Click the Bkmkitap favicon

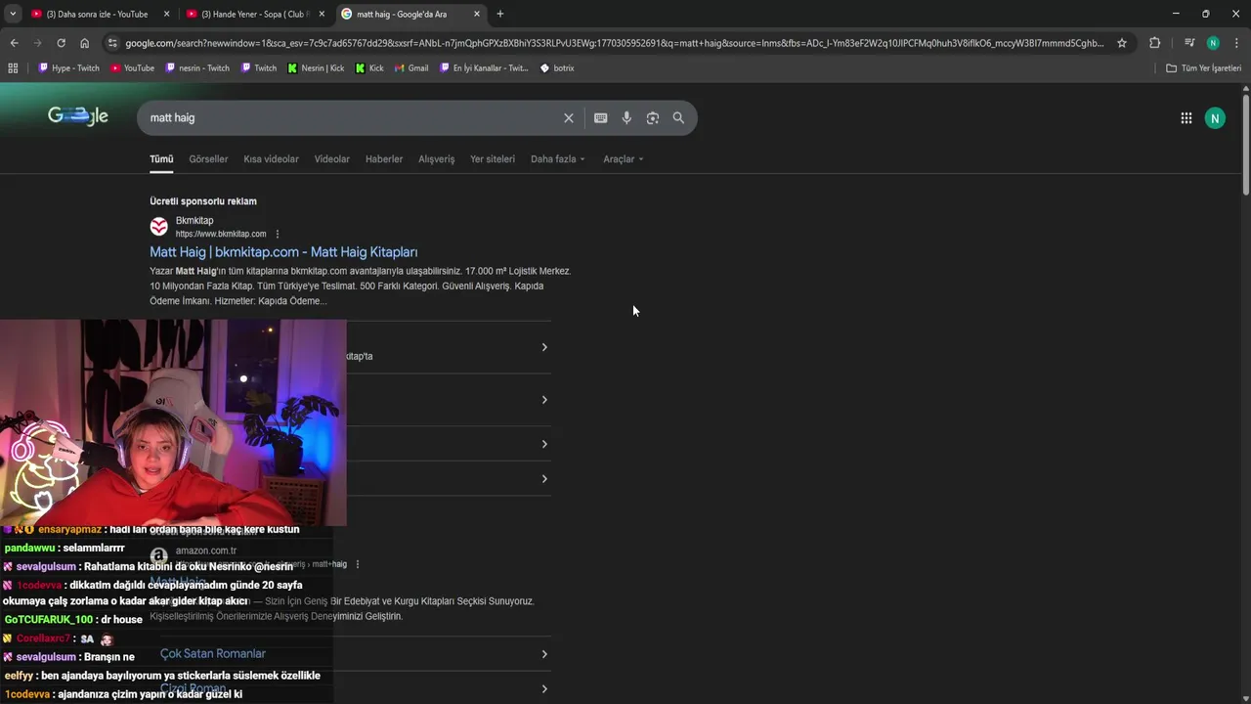coord(158,227)
